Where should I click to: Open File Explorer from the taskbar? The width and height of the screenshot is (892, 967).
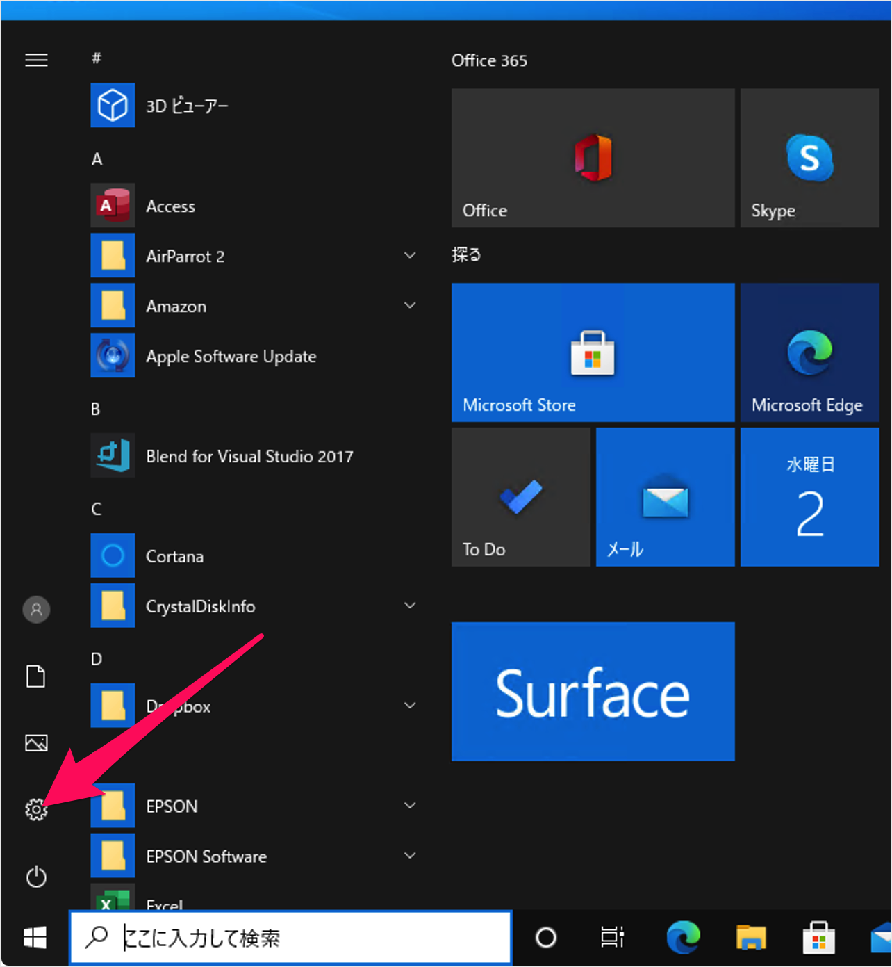(x=751, y=937)
